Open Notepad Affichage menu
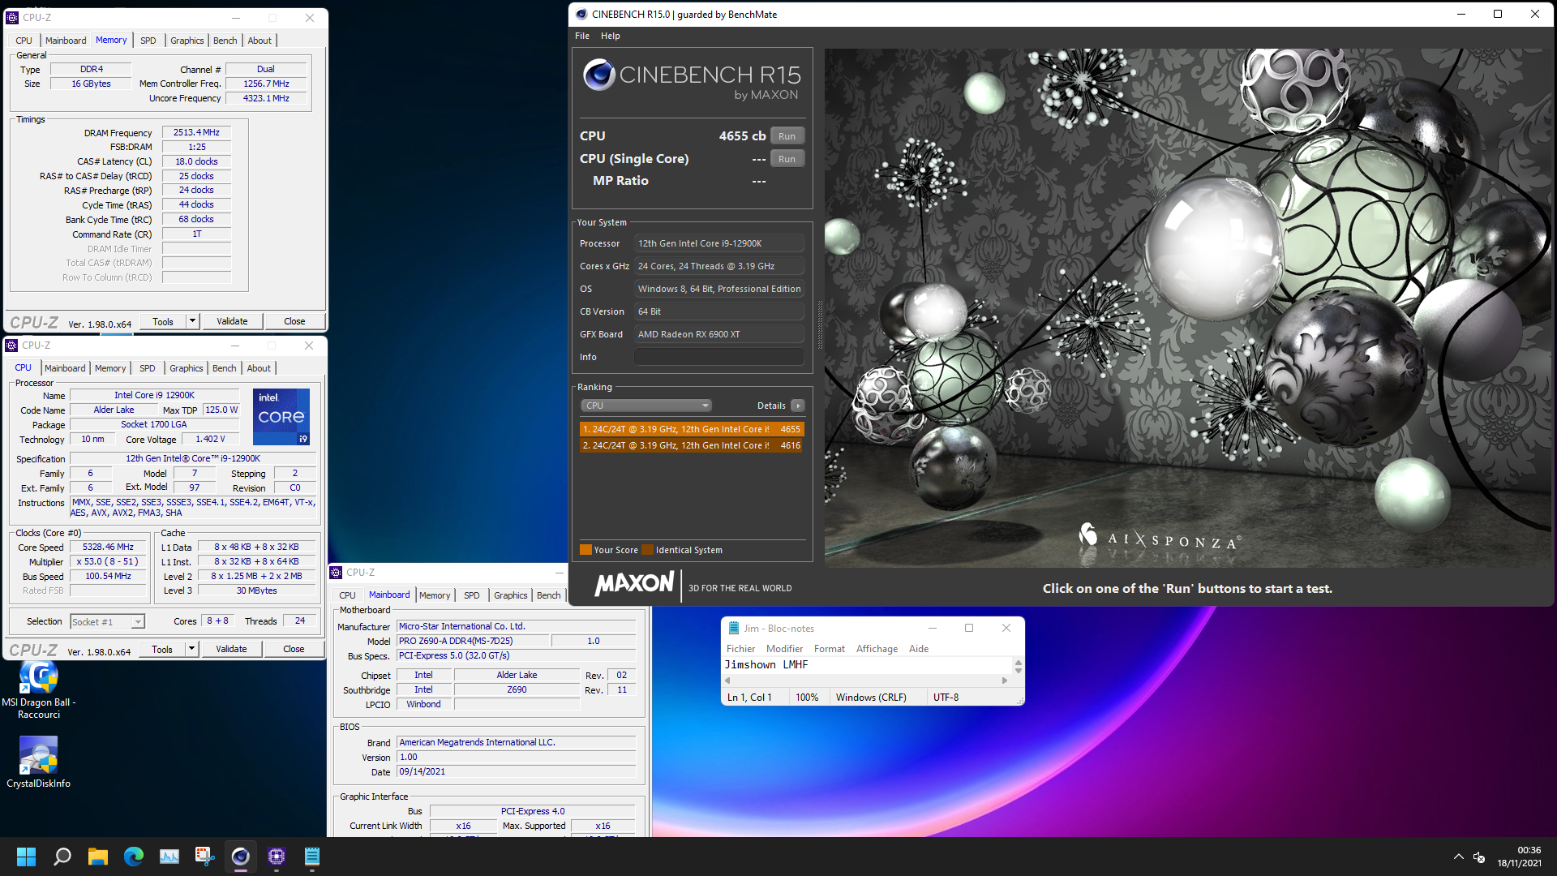This screenshot has height=876, width=1557. [877, 649]
